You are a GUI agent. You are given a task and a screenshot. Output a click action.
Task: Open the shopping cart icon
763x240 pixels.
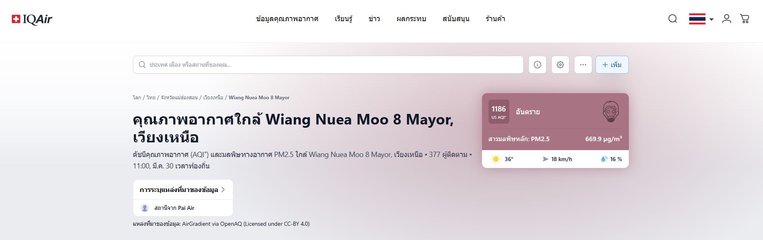(745, 19)
